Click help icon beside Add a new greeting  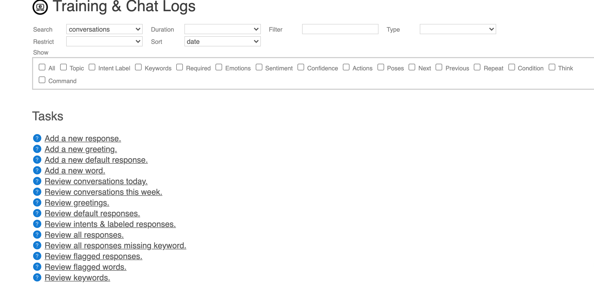click(37, 149)
